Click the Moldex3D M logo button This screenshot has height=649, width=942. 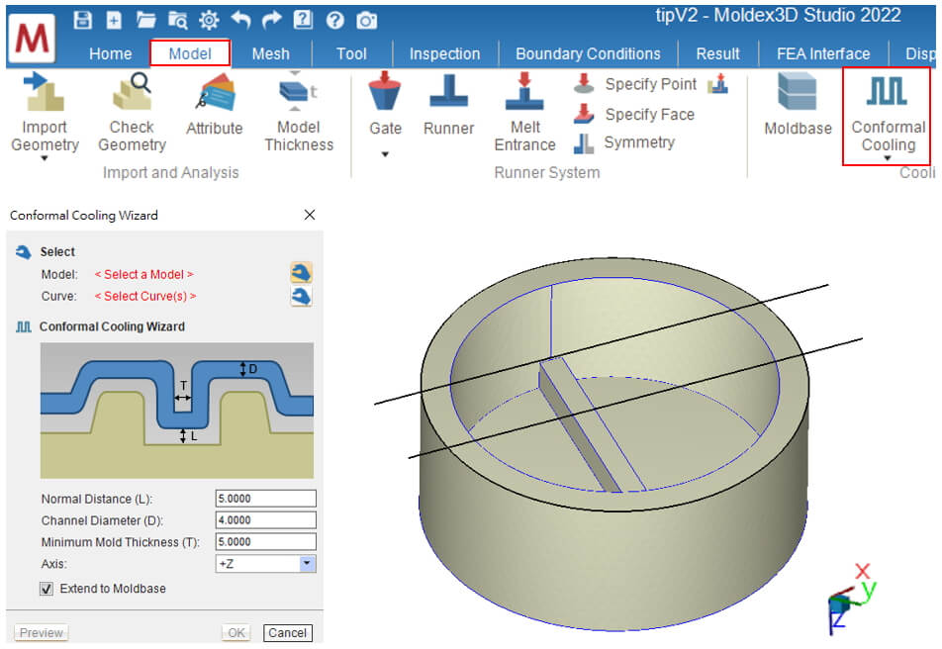click(33, 39)
